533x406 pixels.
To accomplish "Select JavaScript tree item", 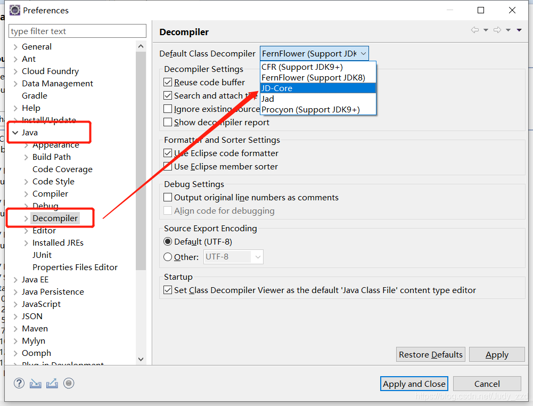I will coord(41,304).
